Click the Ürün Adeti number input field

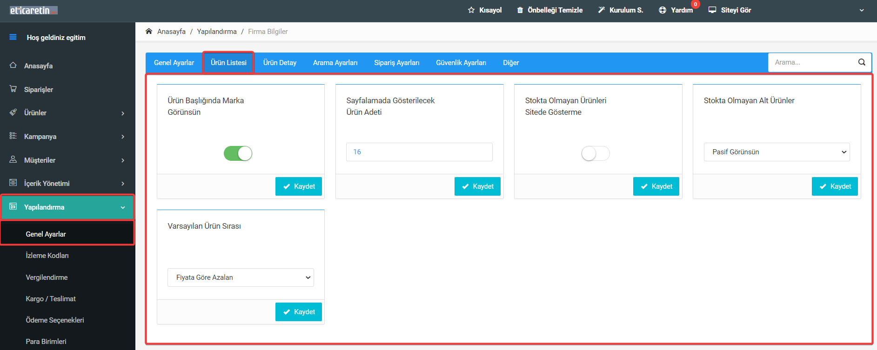pos(419,152)
